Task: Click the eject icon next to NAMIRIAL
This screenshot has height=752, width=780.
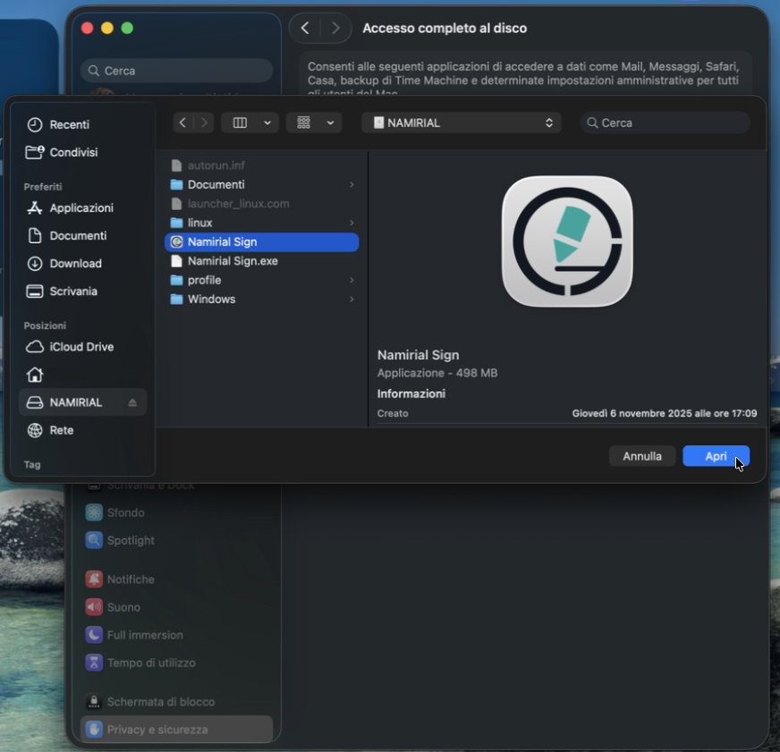Action: pos(132,402)
